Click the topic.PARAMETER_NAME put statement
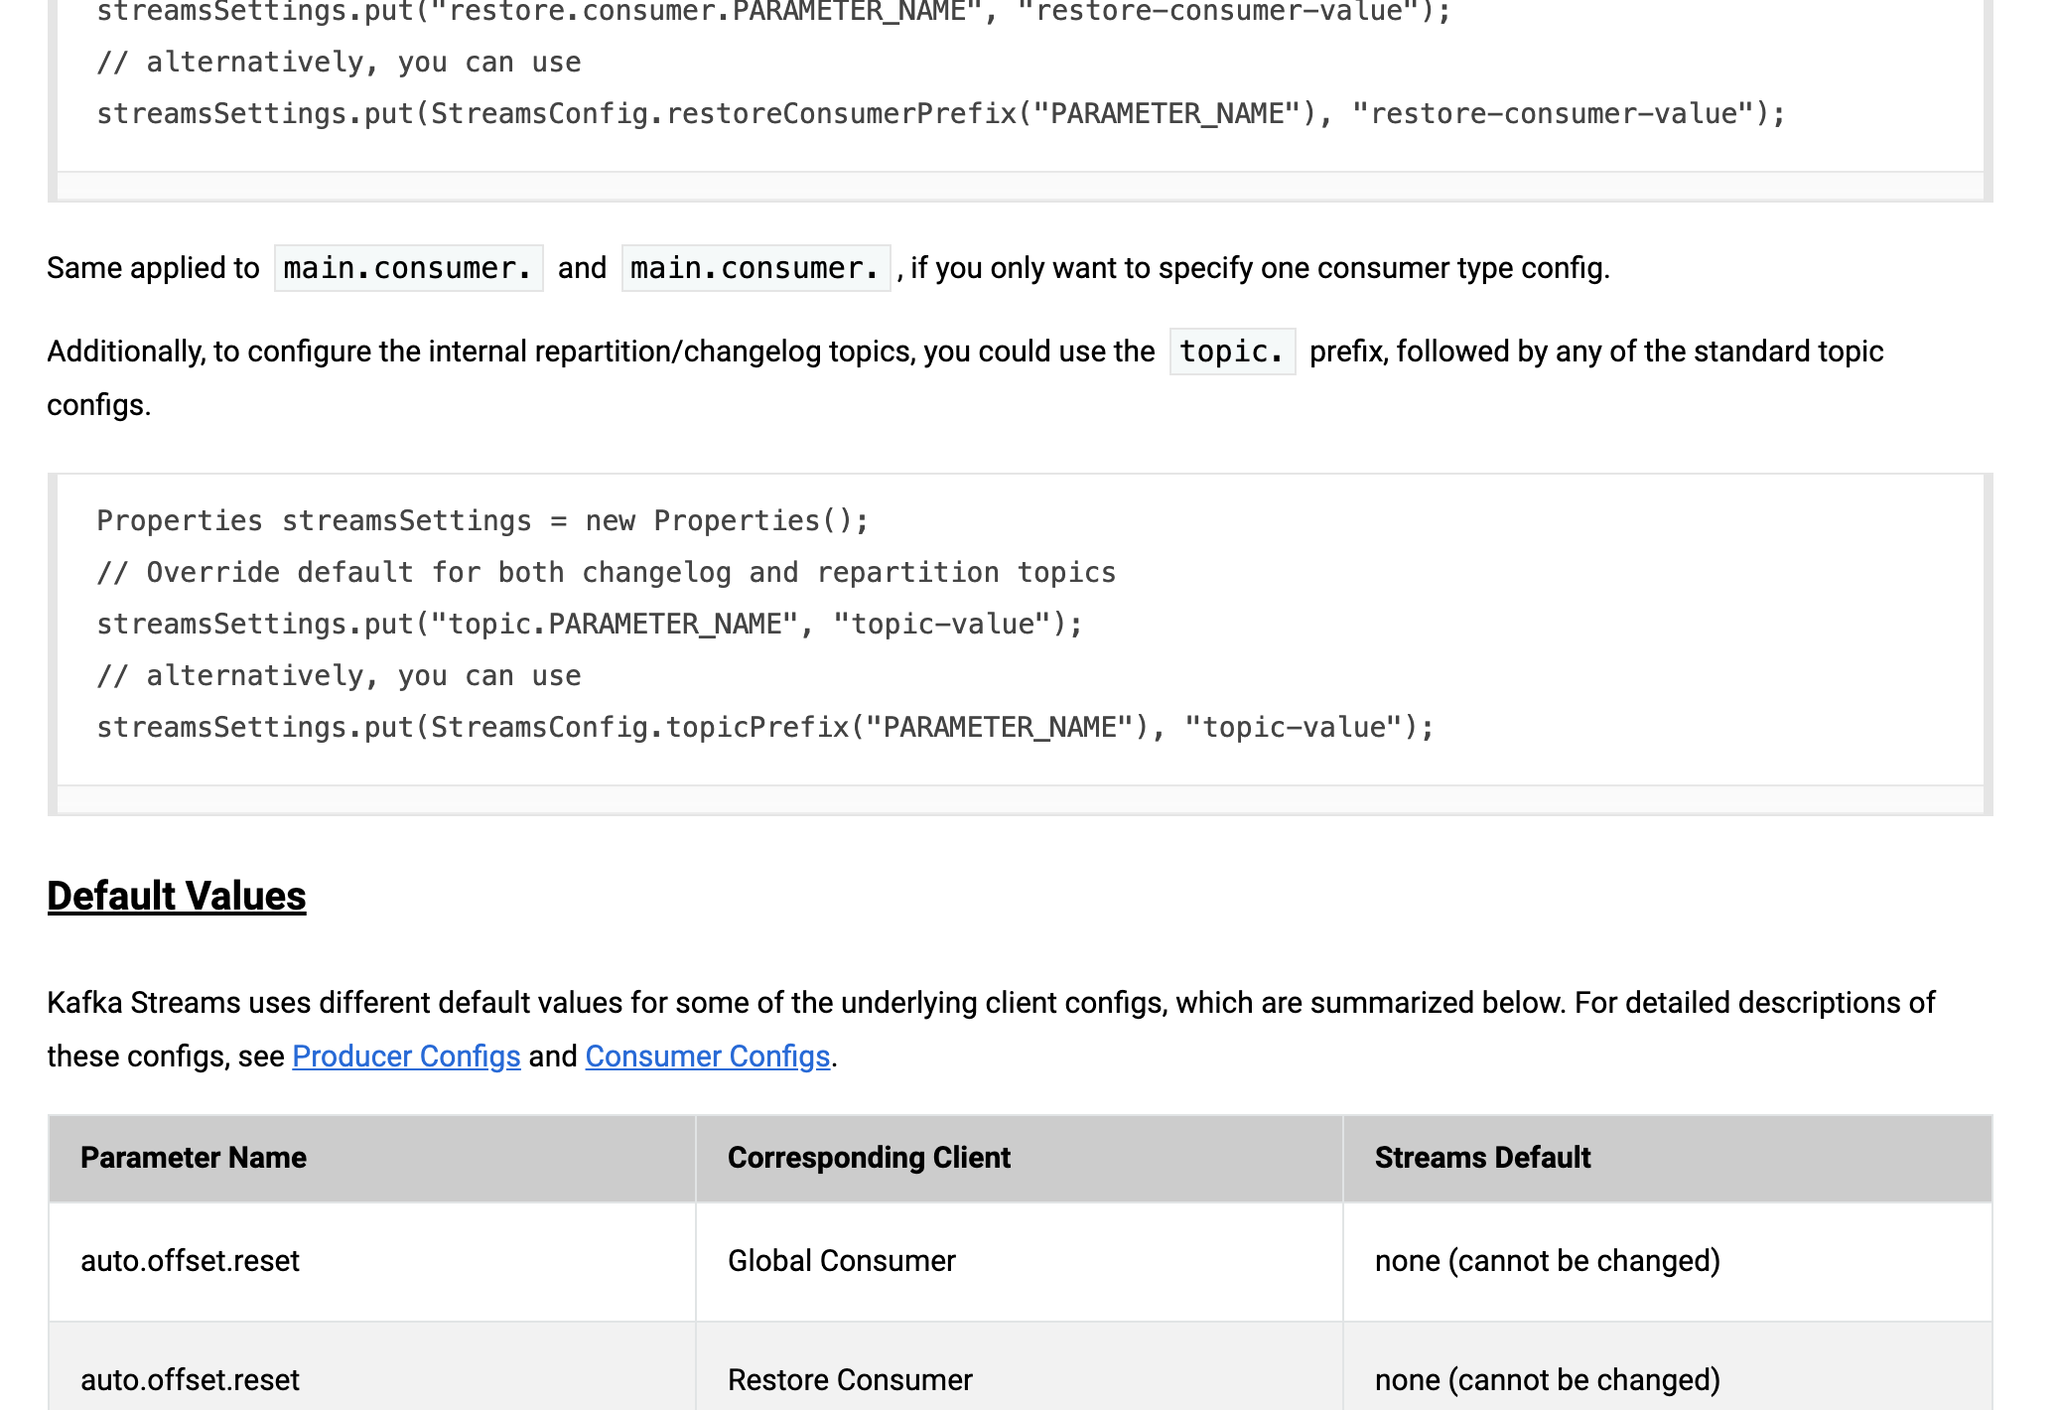This screenshot has height=1410, width=2059. coord(589,625)
